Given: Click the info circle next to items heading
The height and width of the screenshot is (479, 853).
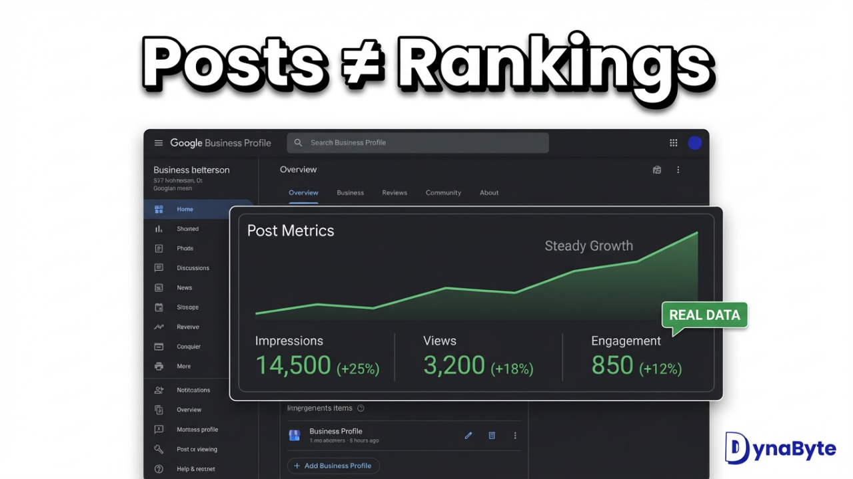Looking at the screenshot, I should 361,408.
